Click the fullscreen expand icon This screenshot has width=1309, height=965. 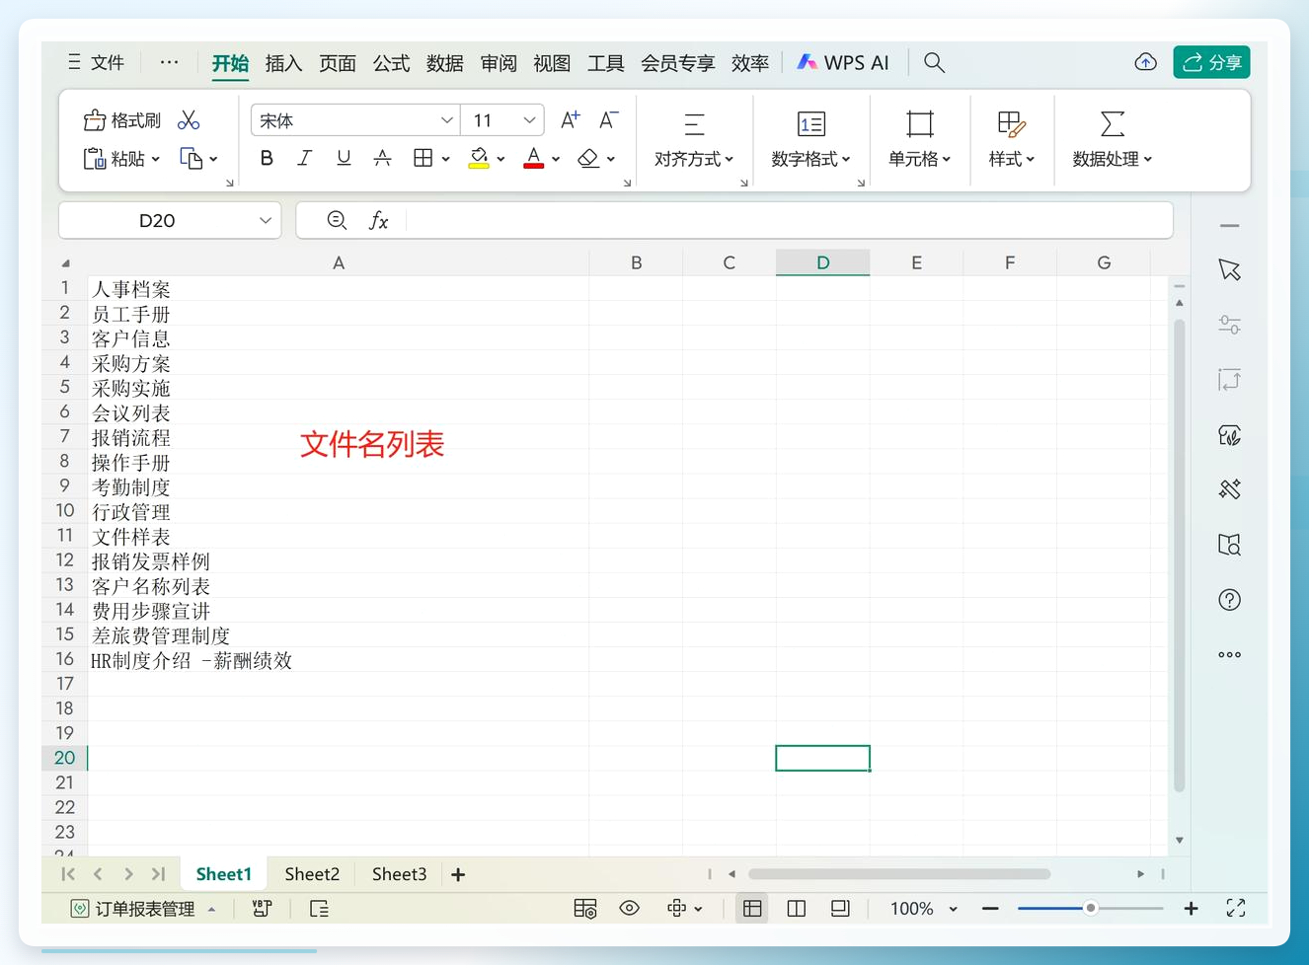(x=1235, y=908)
